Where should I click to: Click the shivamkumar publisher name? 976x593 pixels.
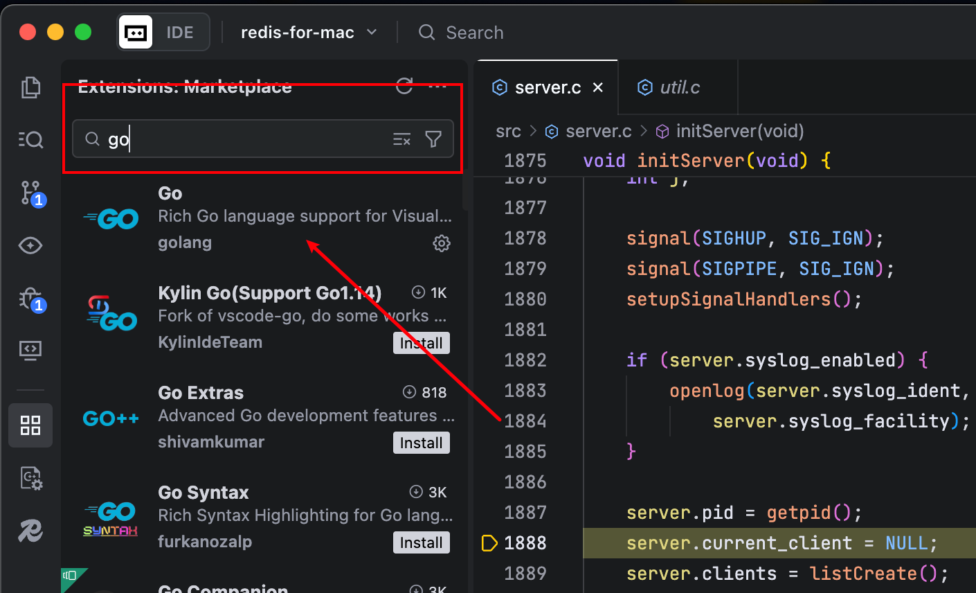[x=211, y=442]
